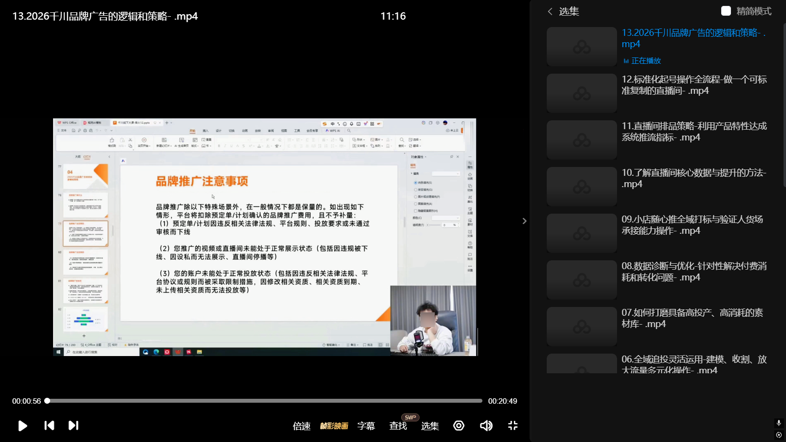Tick the 精简模式 checkbox
This screenshot has width=786, height=442.
[726, 11]
